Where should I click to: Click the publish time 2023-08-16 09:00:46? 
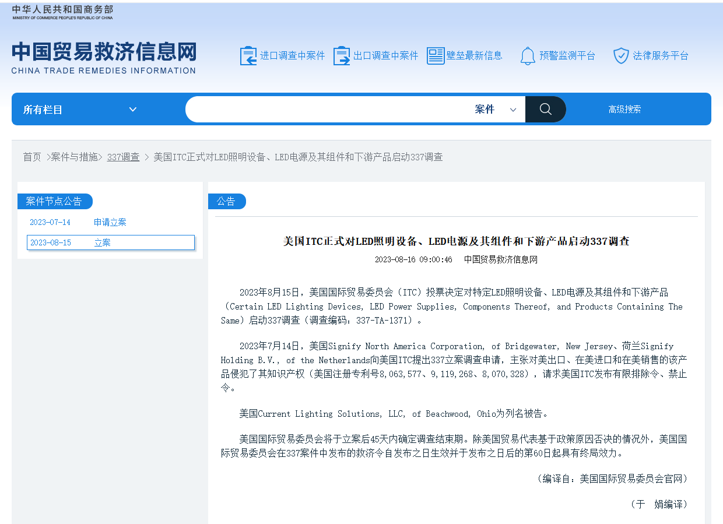click(x=413, y=260)
